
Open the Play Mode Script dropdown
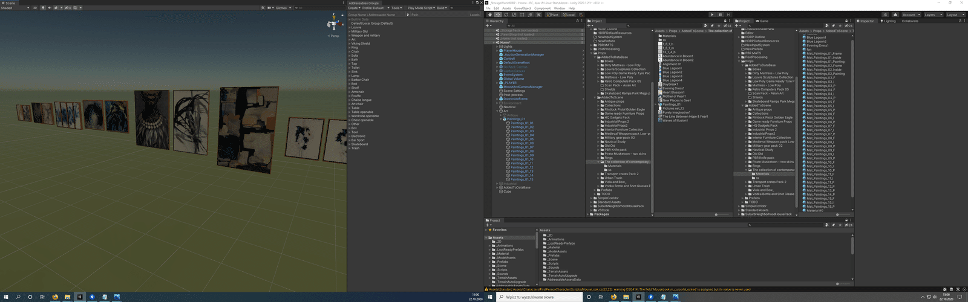pyautogui.click(x=421, y=8)
